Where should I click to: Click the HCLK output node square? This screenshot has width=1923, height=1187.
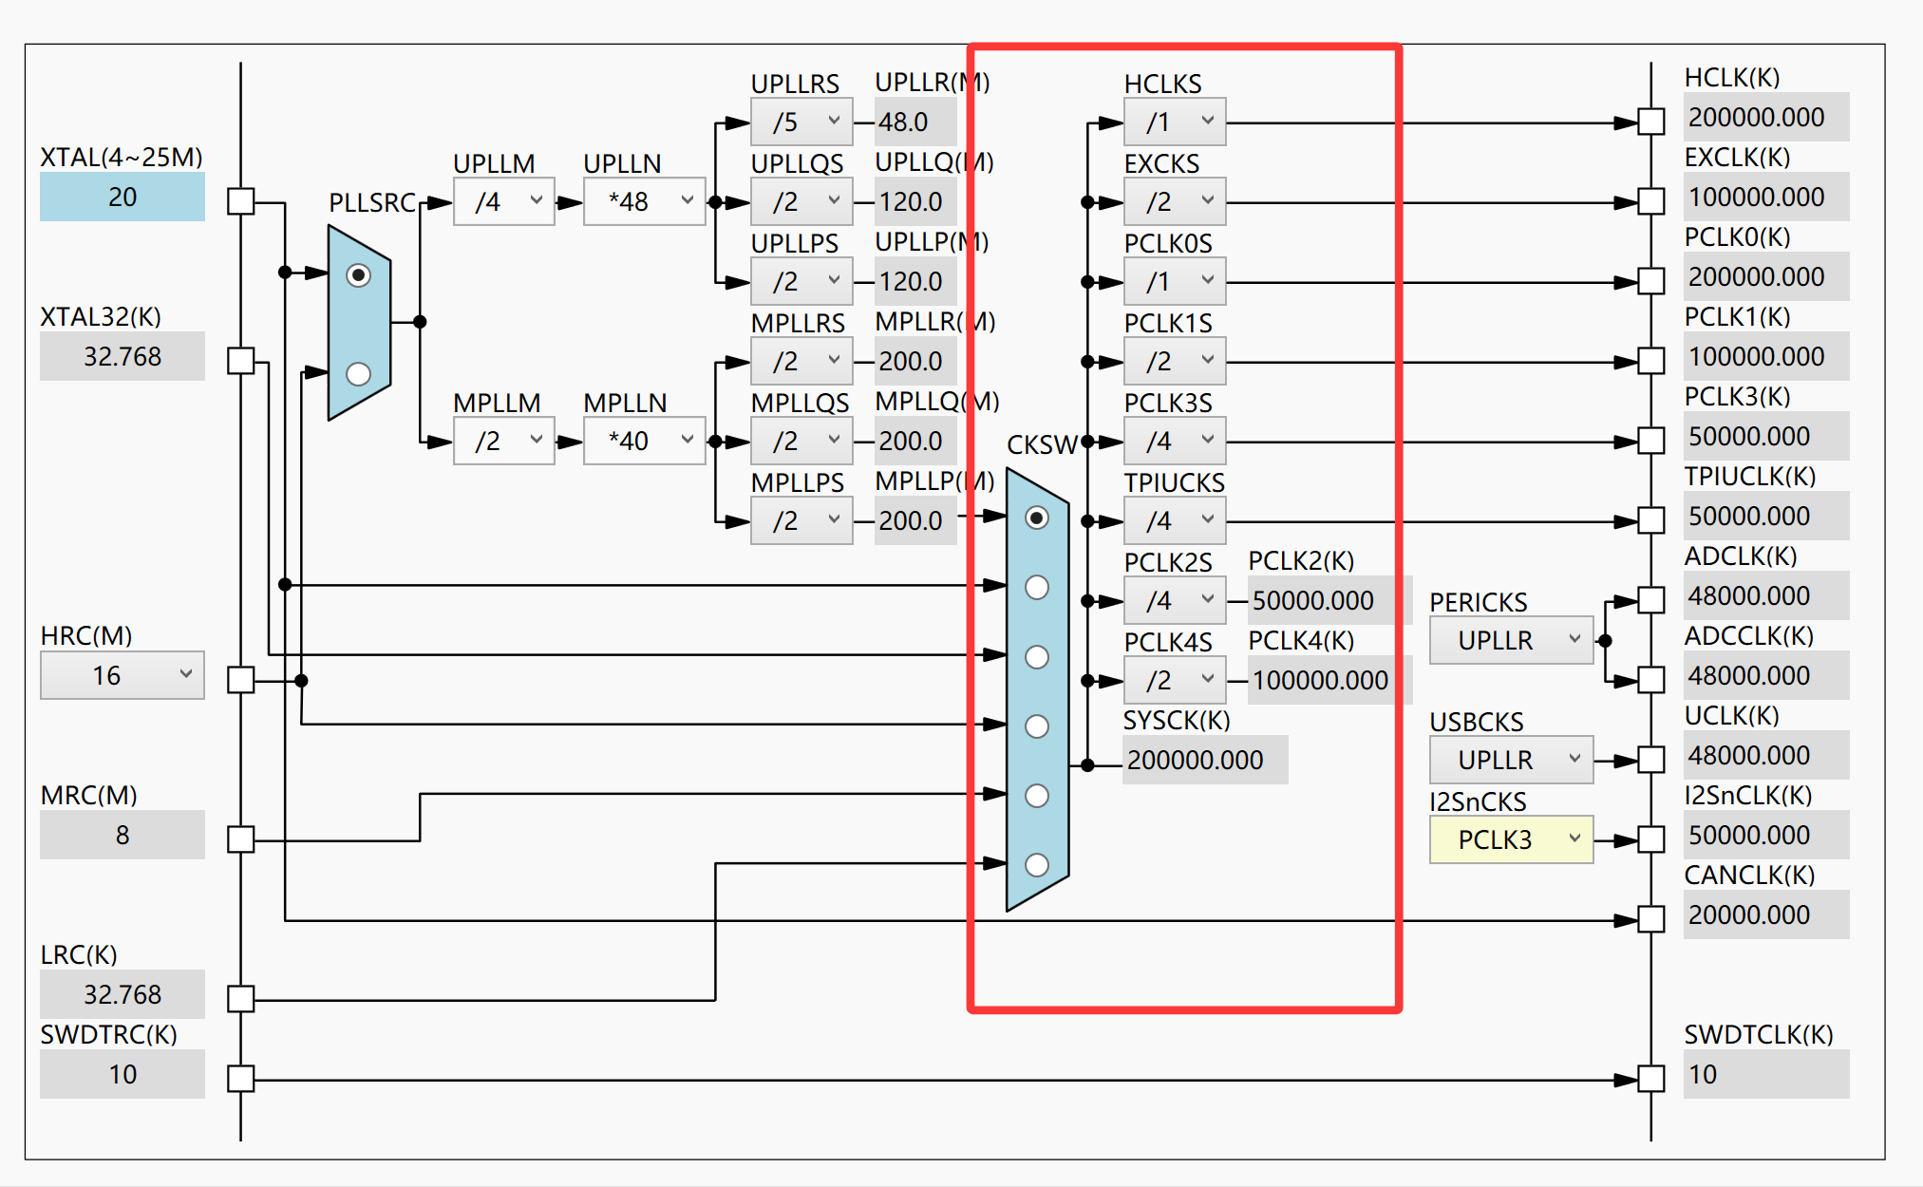(x=1651, y=122)
